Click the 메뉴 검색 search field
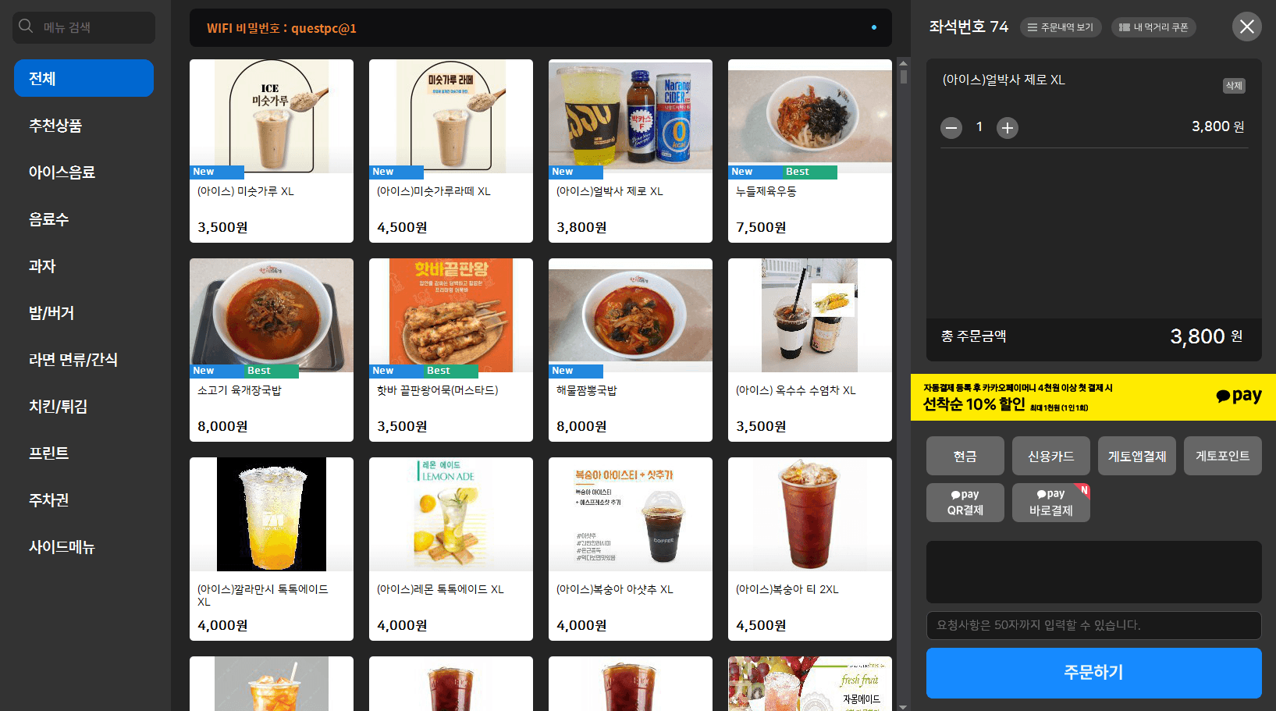 pyautogui.click(x=84, y=27)
